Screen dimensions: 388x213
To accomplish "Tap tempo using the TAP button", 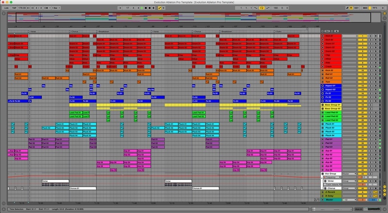I will point(14,8).
